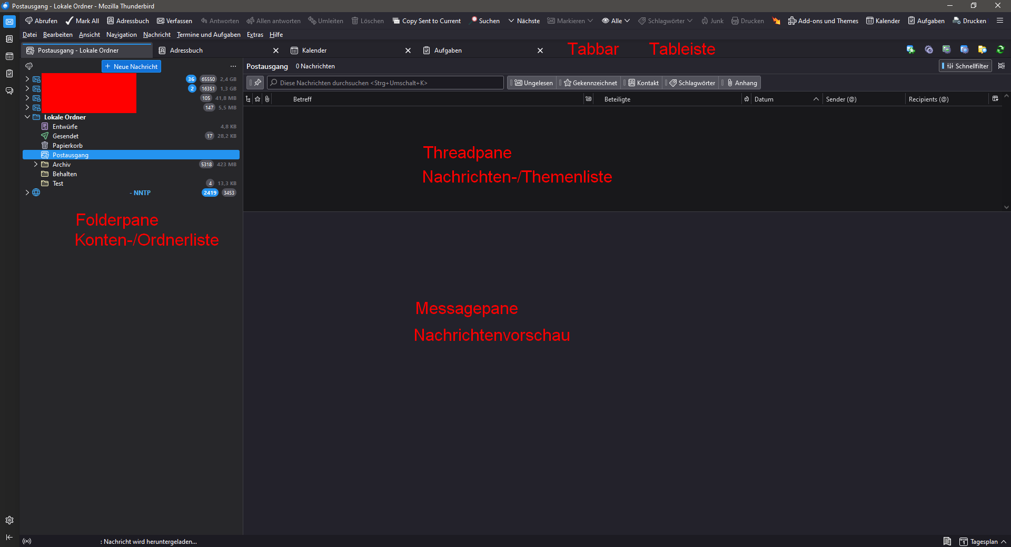
Task: Collapse the Lokale Ordner tree
Action: coord(27,117)
